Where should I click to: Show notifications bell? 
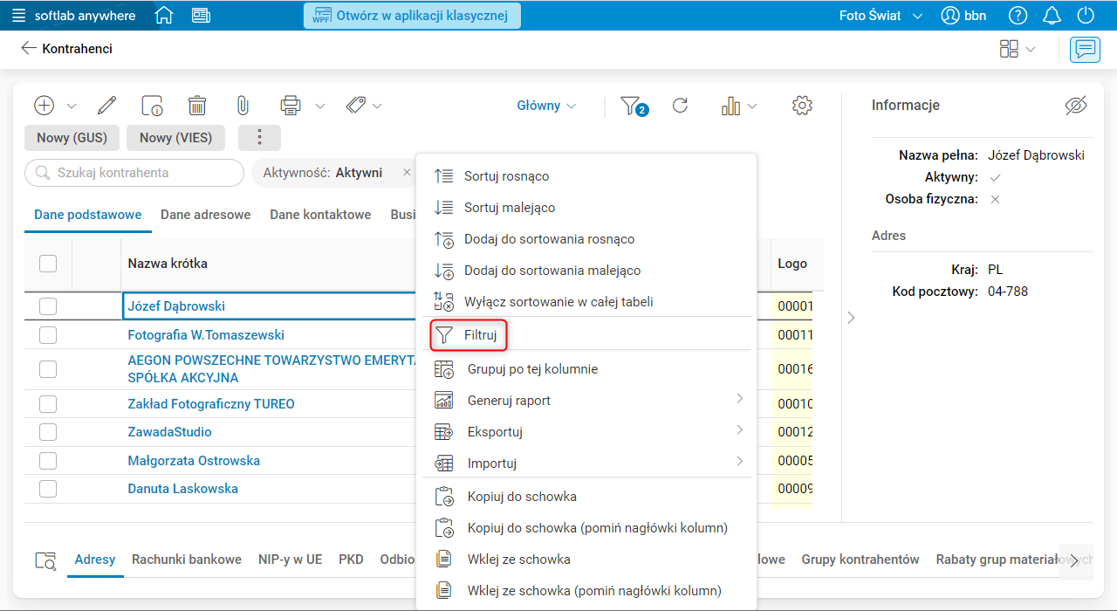point(1052,16)
